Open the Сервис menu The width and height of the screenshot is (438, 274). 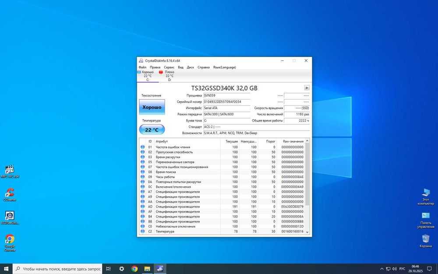coord(169,67)
